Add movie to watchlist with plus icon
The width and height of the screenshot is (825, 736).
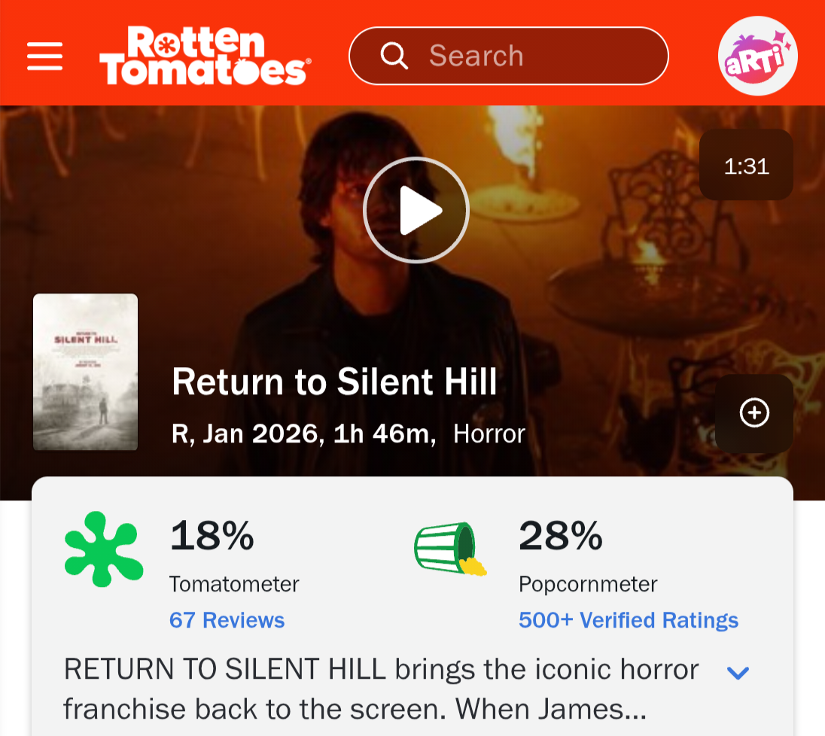[x=754, y=412]
